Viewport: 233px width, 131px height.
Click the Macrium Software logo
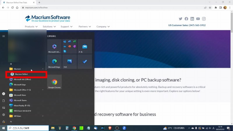[x=47, y=19]
